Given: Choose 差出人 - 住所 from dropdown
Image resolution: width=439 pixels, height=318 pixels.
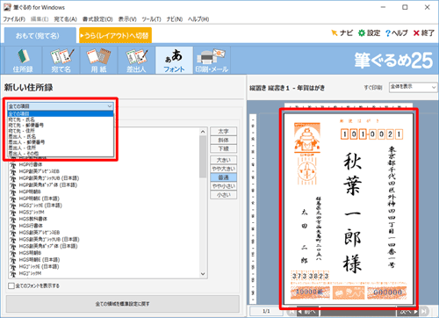Looking at the screenshot, I should (61, 148).
